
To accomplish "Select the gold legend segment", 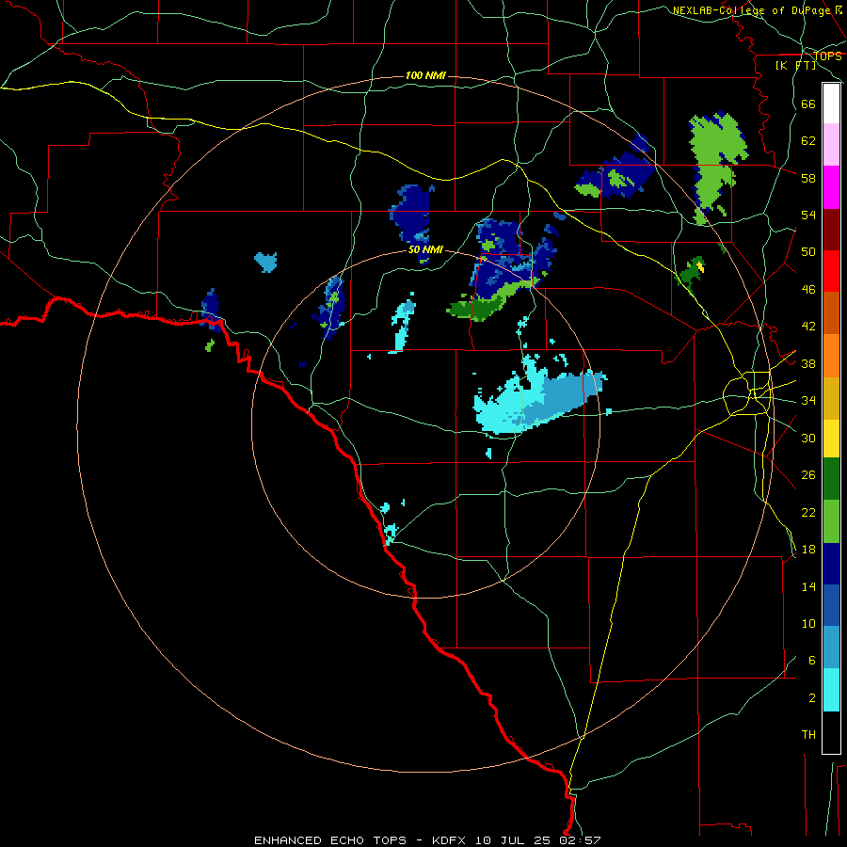I will pos(831,398).
